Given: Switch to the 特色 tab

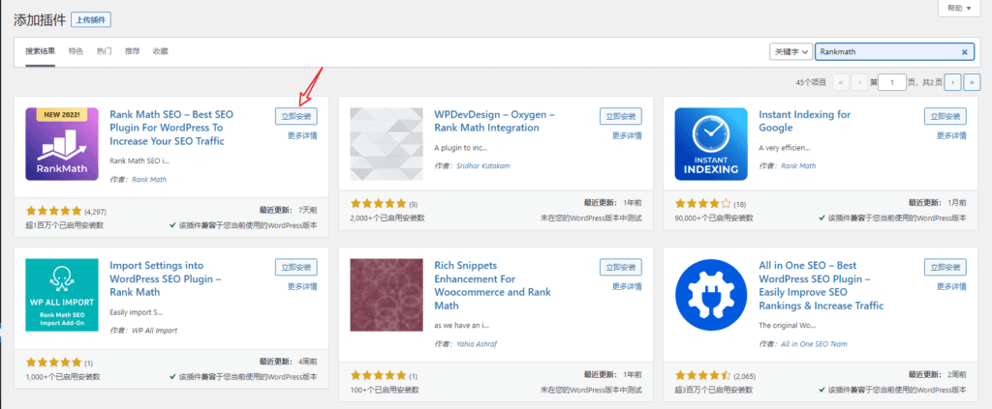Looking at the screenshot, I should click(76, 52).
